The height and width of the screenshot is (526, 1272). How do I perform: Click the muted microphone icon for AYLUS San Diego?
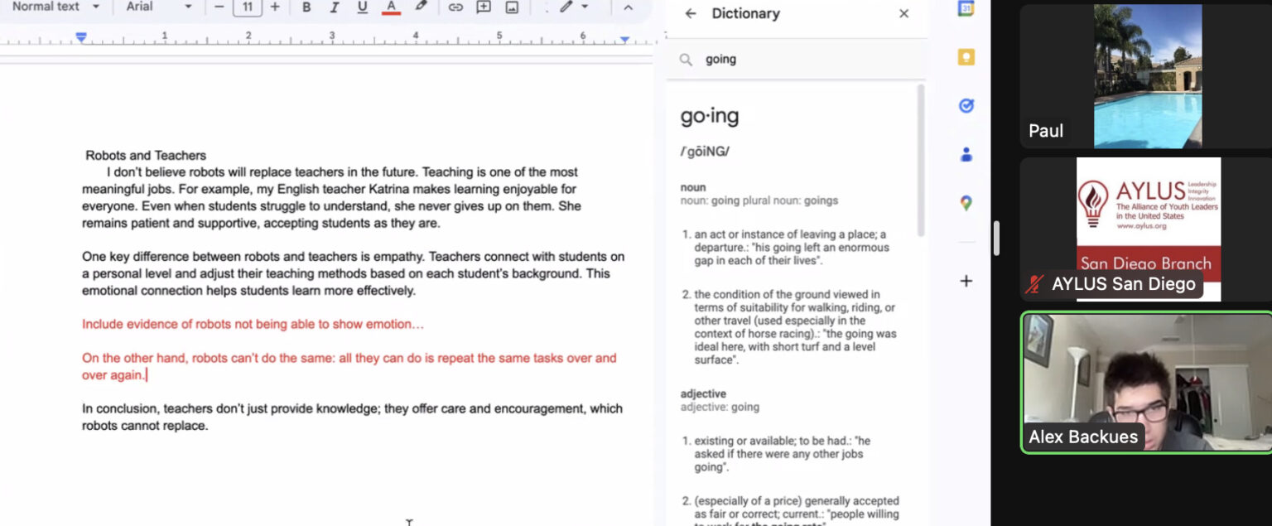click(x=1034, y=285)
